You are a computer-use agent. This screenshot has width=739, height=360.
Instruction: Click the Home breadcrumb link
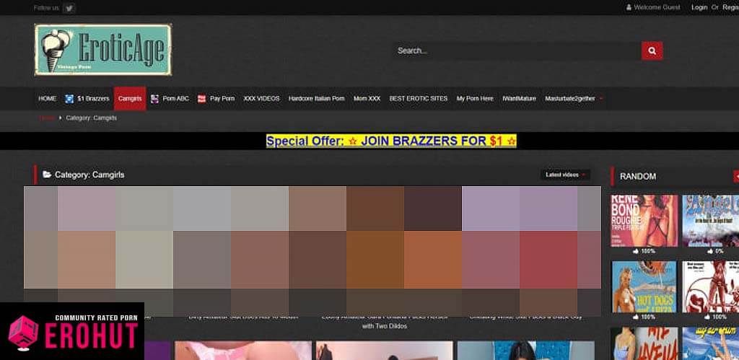point(47,118)
